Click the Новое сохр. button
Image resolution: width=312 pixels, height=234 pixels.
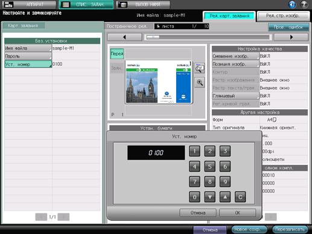[249, 229]
